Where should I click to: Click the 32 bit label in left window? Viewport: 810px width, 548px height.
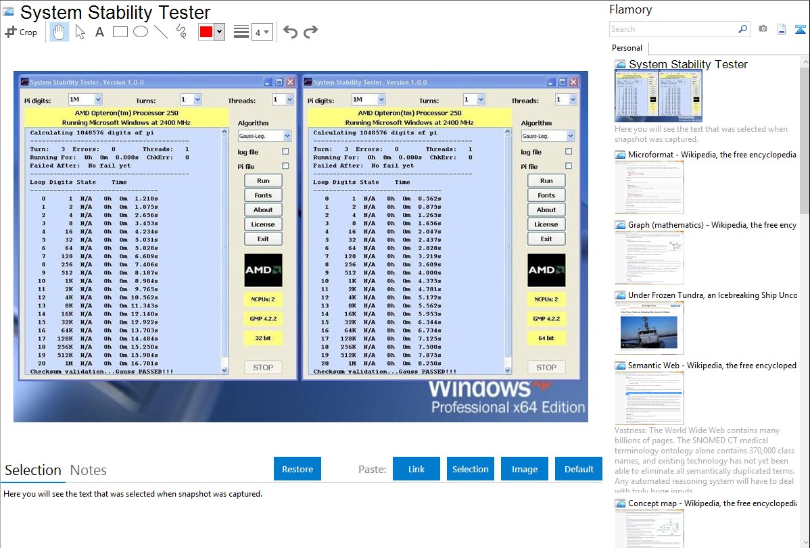264,338
